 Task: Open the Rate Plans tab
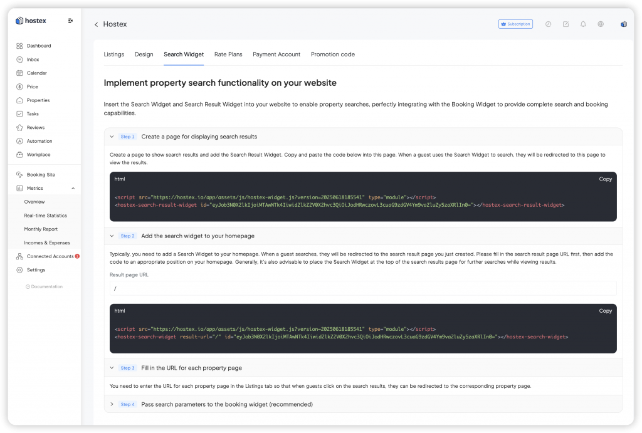(228, 55)
